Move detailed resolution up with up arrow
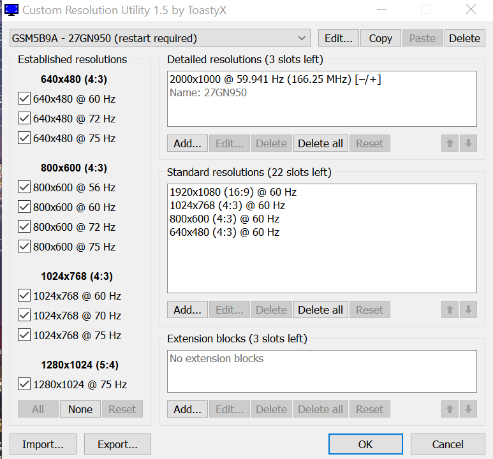 [450, 143]
